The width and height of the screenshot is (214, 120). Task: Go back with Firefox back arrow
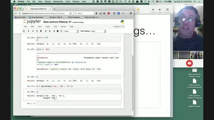[x=16, y=13]
